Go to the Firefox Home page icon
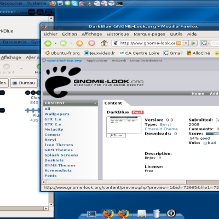The height and width of the screenshot is (219, 219). (105, 43)
